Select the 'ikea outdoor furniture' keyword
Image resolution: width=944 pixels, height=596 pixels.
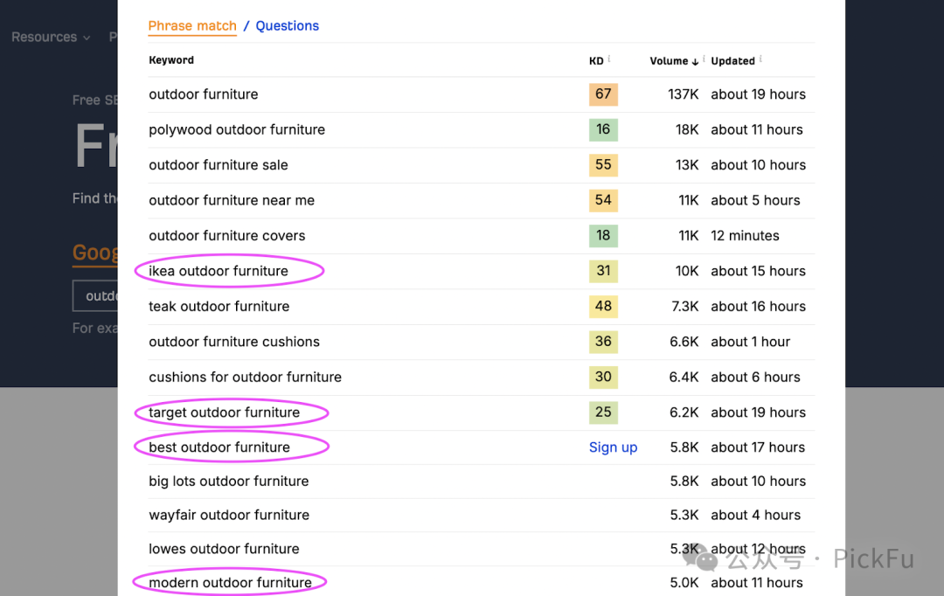pyautogui.click(x=219, y=271)
